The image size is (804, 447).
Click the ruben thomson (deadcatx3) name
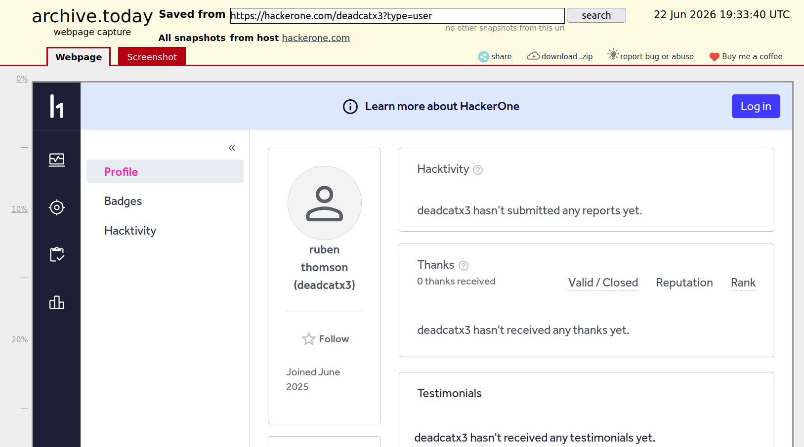pyautogui.click(x=325, y=267)
